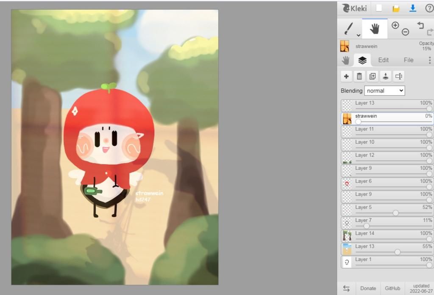The image size is (434, 295).
Task: Switch to the hand tool settings tab
Action: point(345,60)
